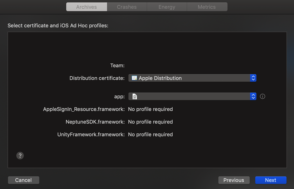Viewport: 294px width, 189px height.
Task: Click the app label text
Action: point(119,97)
